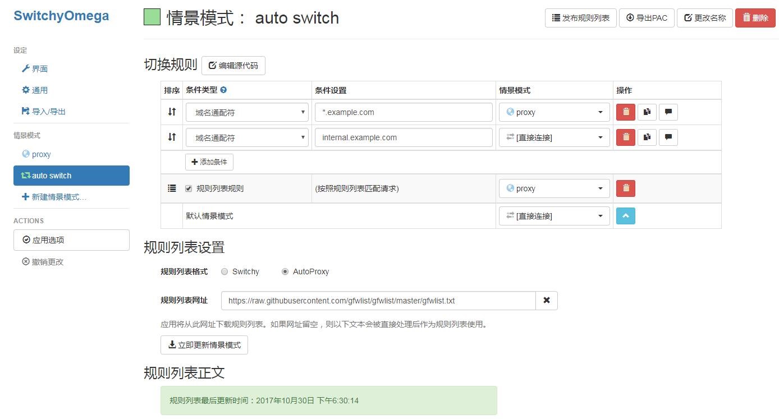Duplicate the internal.example.com rule
The height and width of the screenshot is (419, 779).
pos(647,137)
